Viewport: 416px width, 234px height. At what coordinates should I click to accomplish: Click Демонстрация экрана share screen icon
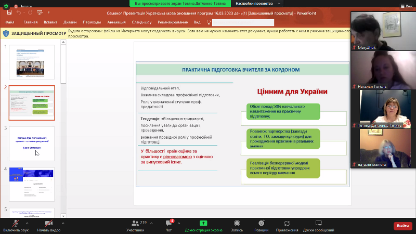coord(203,223)
